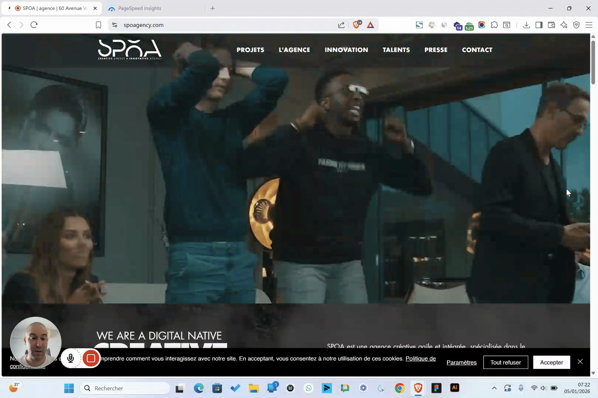Click the Brave VPN shield icon

click(576, 25)
